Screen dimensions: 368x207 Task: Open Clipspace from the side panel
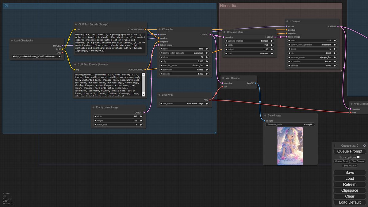pos(350,190)
